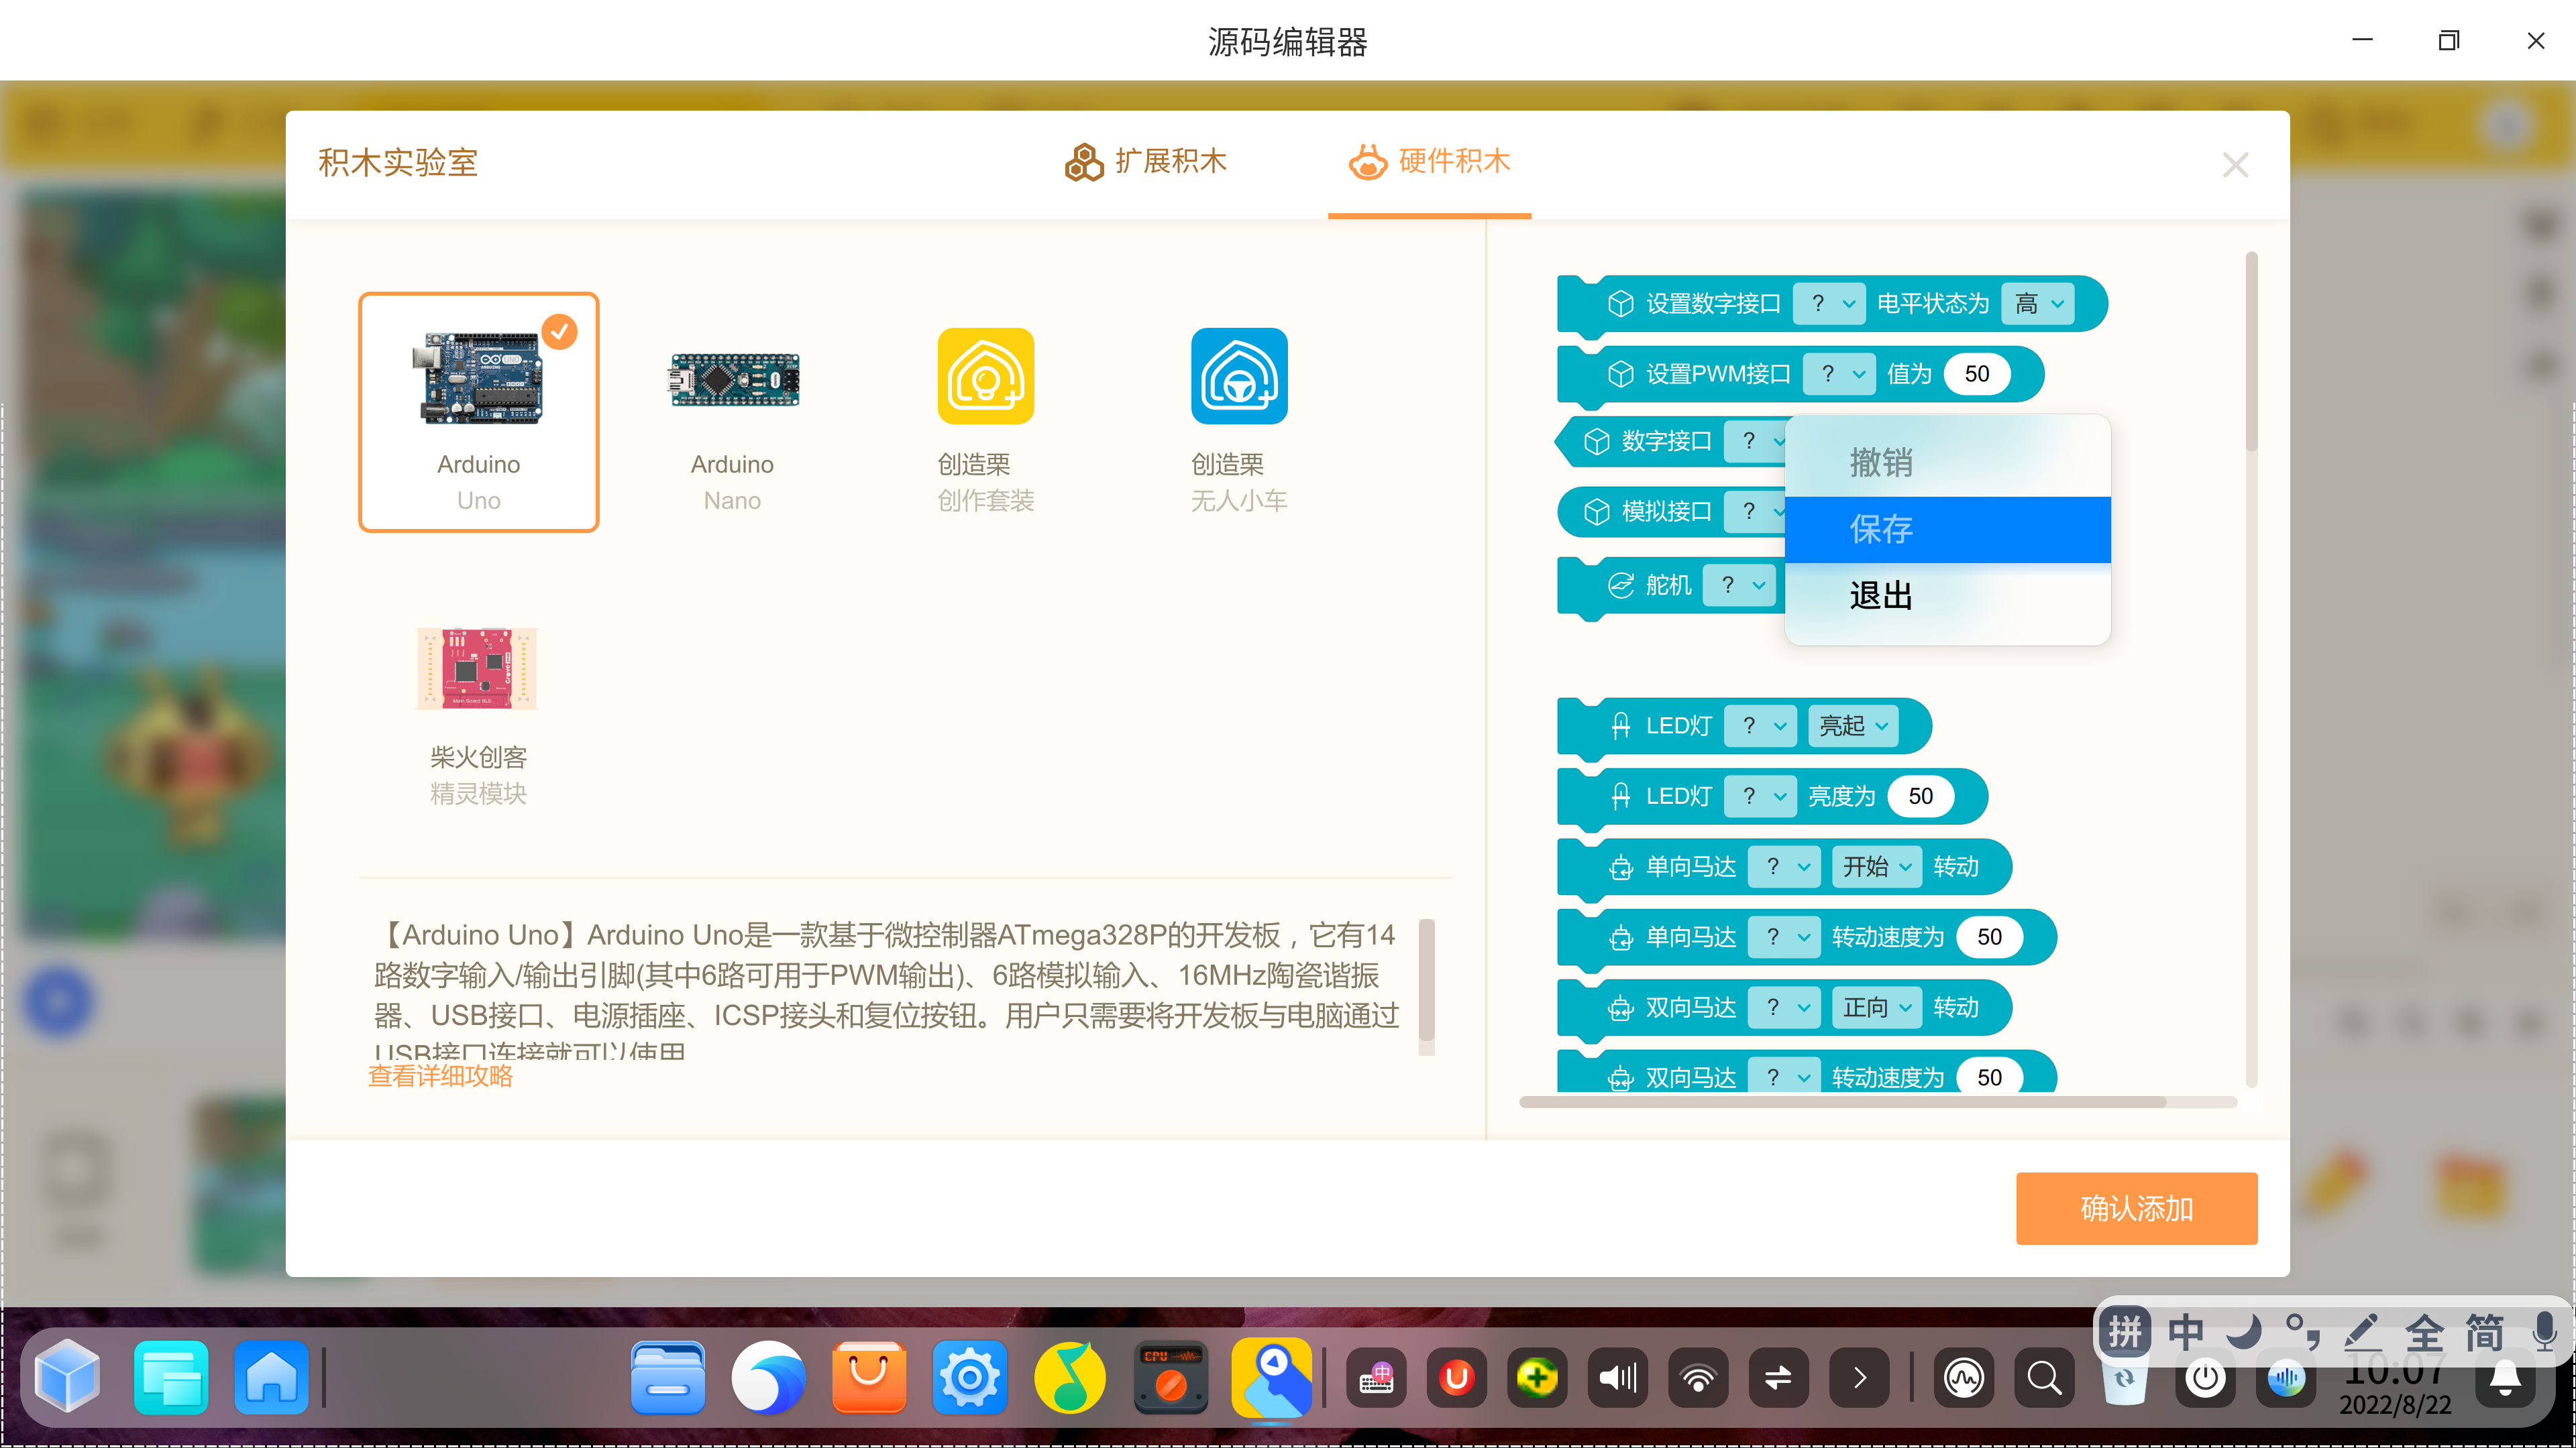Screen dimensions: 2576x1448
Task: Open the ? dropdown in 设置PWM接口 block
Action: point(1839,374)
